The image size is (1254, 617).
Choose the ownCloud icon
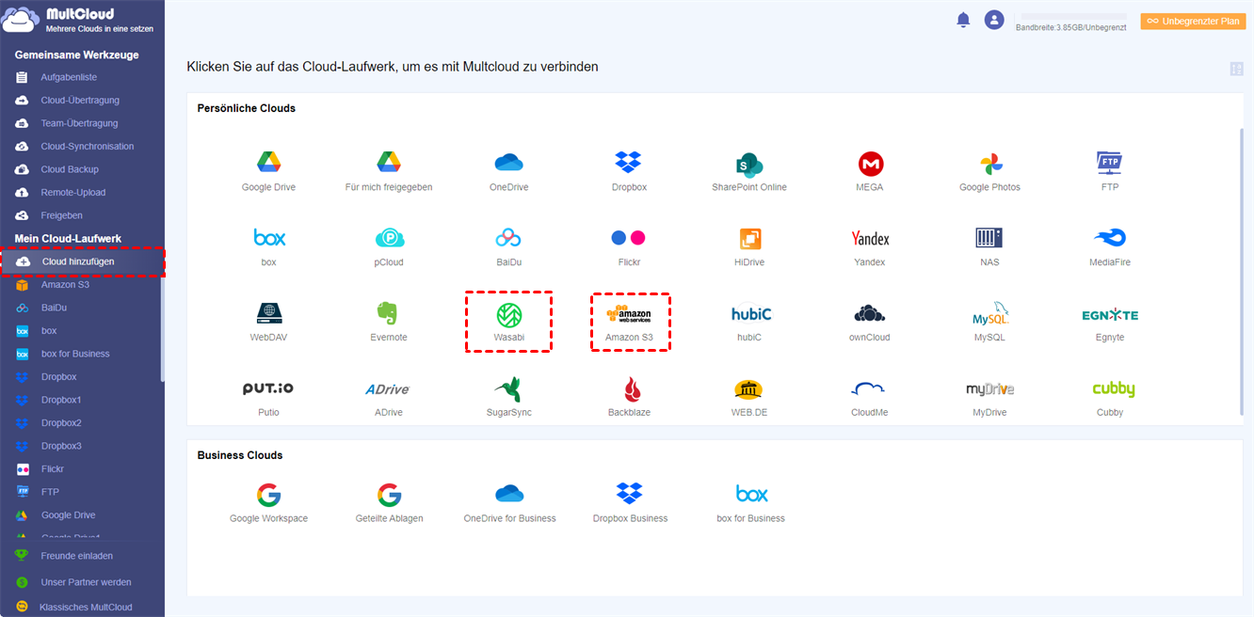point(870,313)
